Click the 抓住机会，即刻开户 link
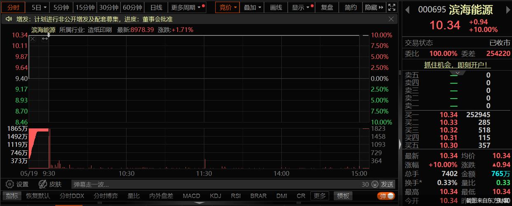Image resolution: width=512 pixels, height=206 pixels. (458, 65)
